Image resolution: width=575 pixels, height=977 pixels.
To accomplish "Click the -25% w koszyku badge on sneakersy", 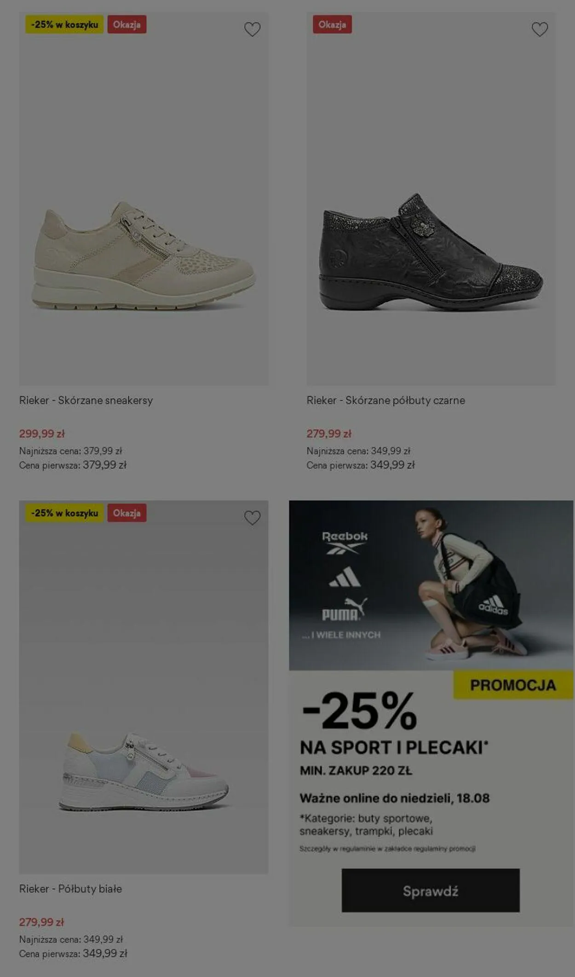I will pyautogui.click(x=64, y=24).
